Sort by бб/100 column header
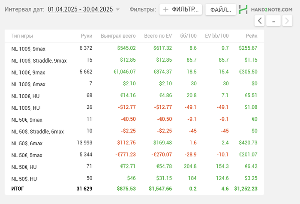Image resolution: width=300 pixels, height=204 pixels. point(188,36)
